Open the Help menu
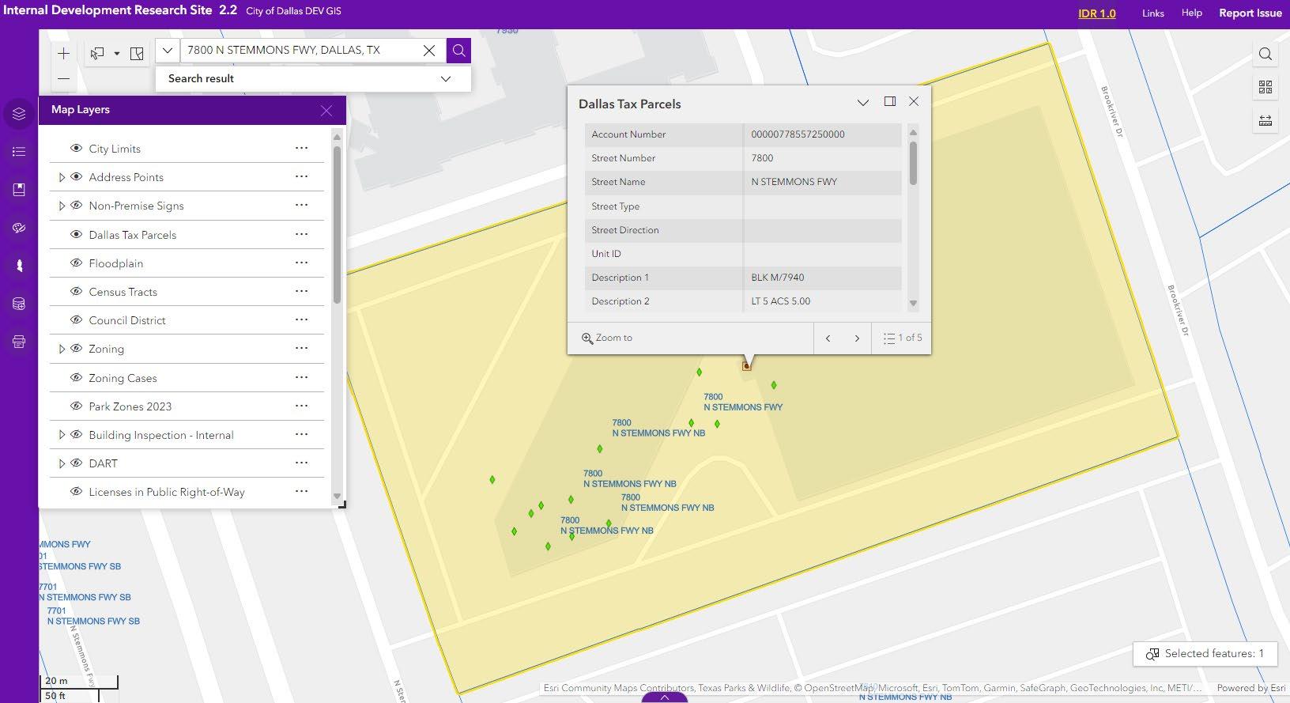Screen dimensions: 1290x703 [1191, 13]
